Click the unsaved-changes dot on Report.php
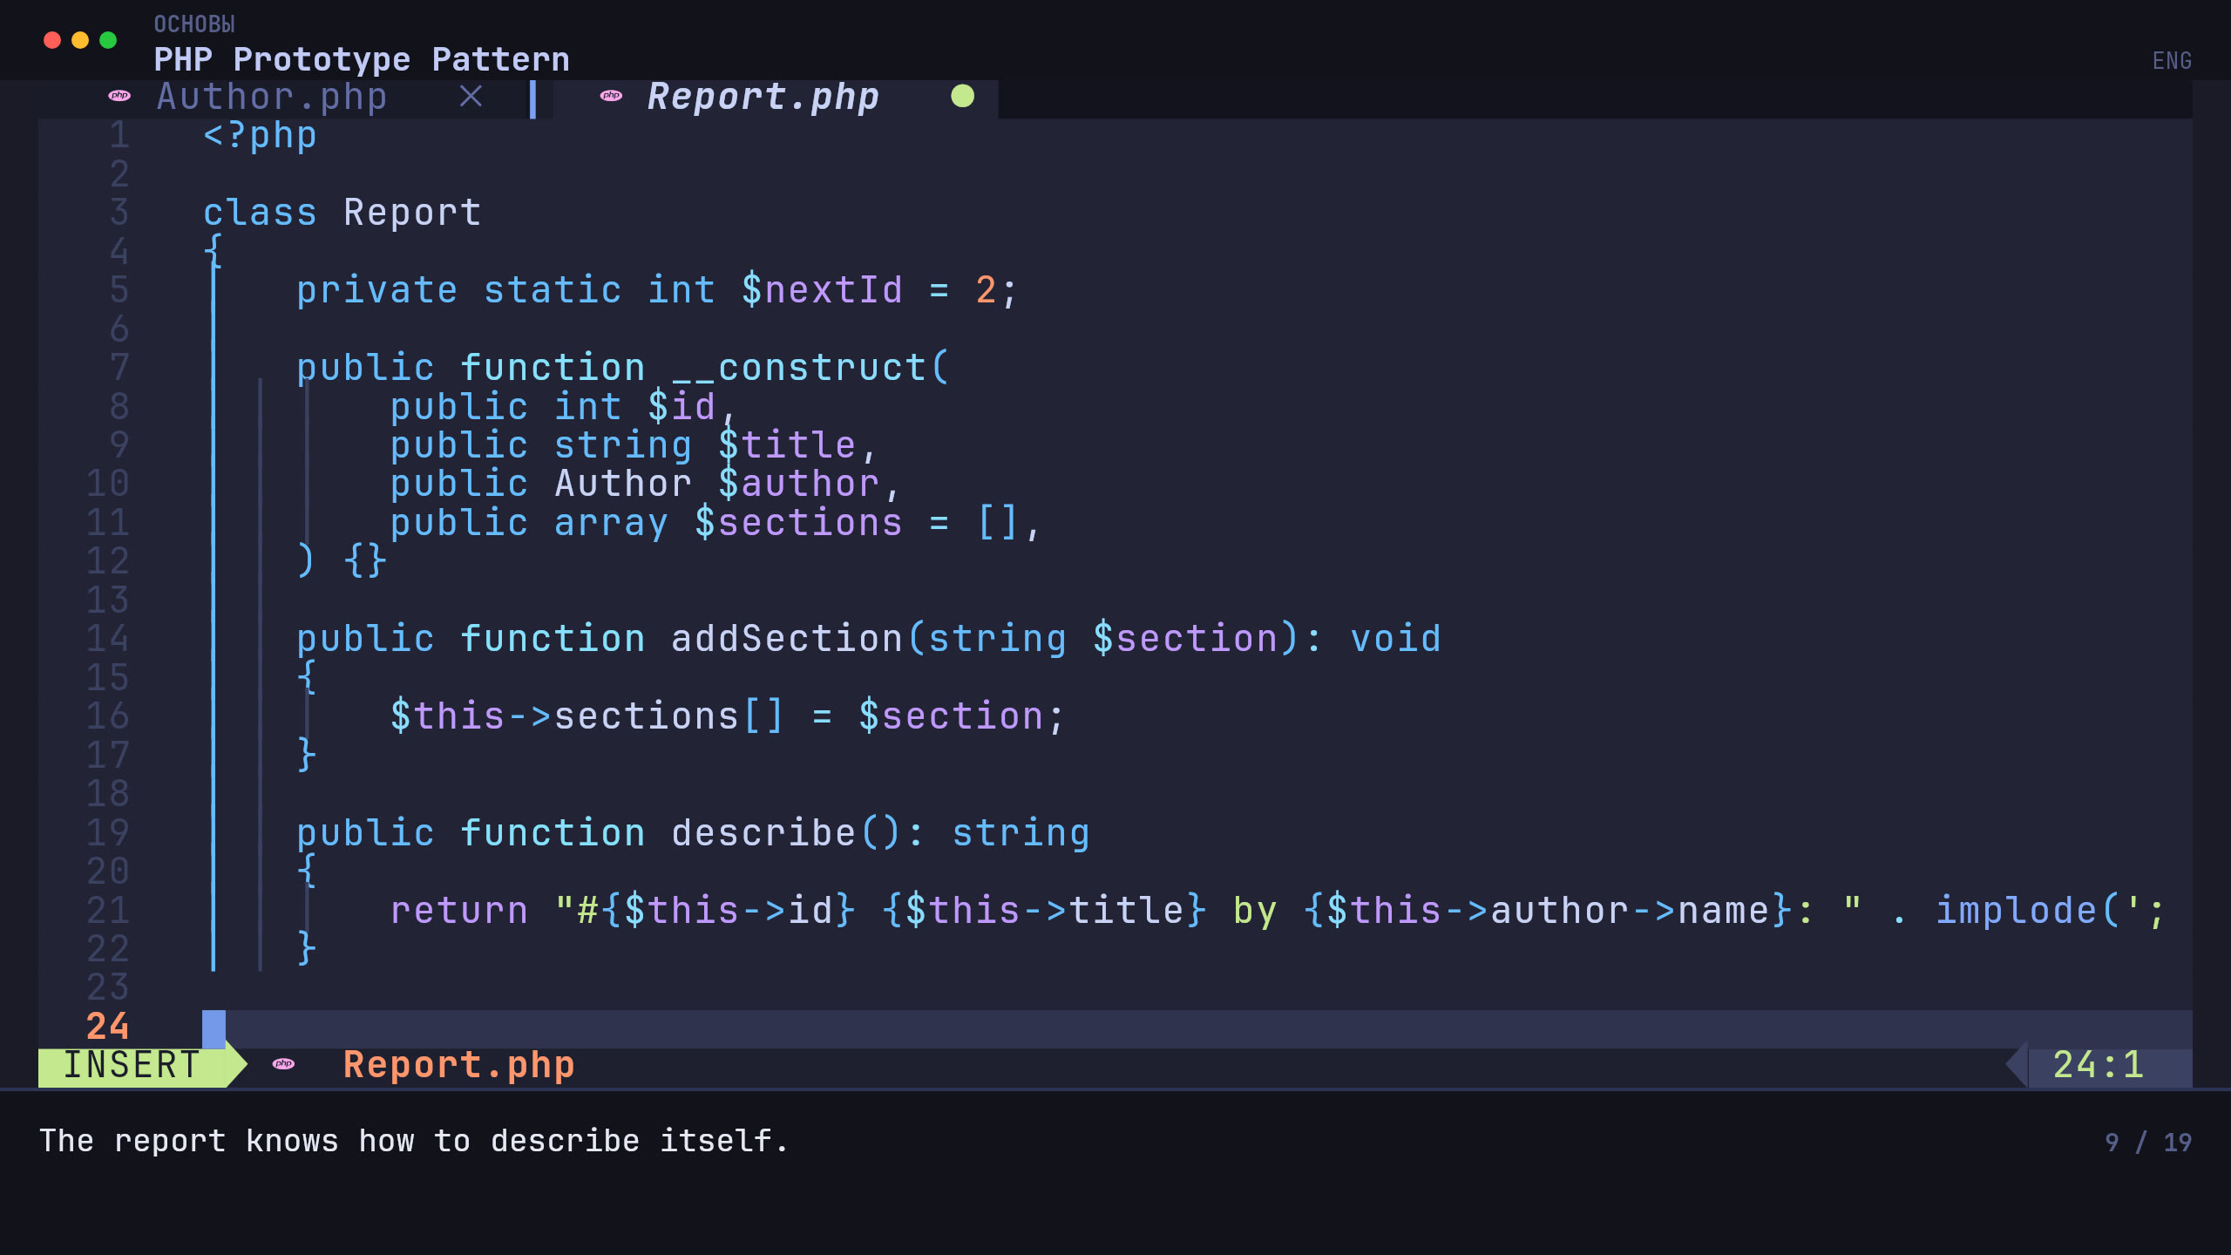 [x=962, y=96]
